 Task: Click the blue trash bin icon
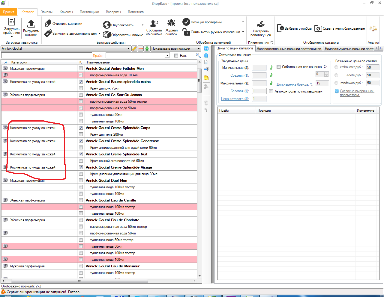pyautogui.click(x=206, y=55)
